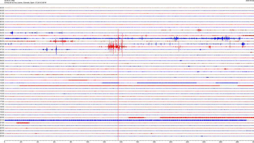Click the '01:00' time label
The image size is (254, 143).
click(2, 13)
